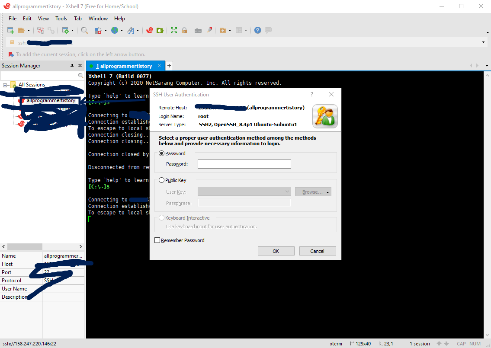
Task: Expand the folder-plus toolbar dropdown arrow
Action: [230, 30]
